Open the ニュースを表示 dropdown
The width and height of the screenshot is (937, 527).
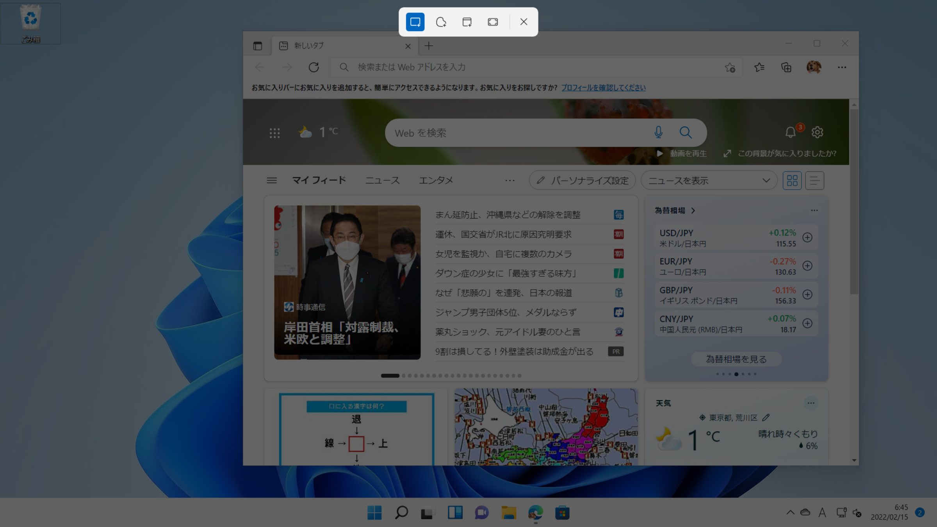click(709, 180)
